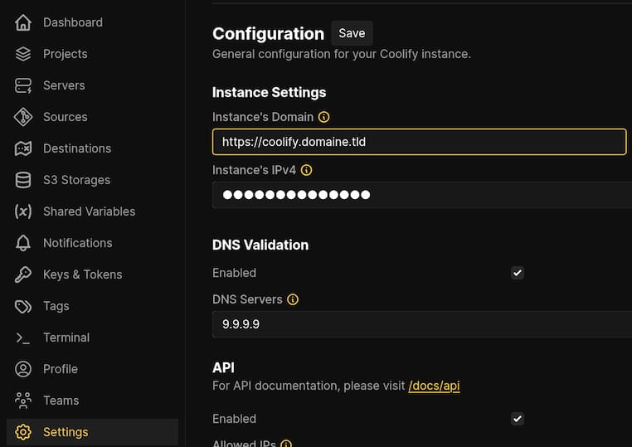Click the Allowed IPs label

(244, 444)
